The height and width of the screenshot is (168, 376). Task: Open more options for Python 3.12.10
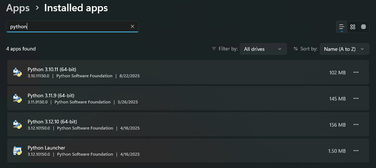click(x=356, y=124)
